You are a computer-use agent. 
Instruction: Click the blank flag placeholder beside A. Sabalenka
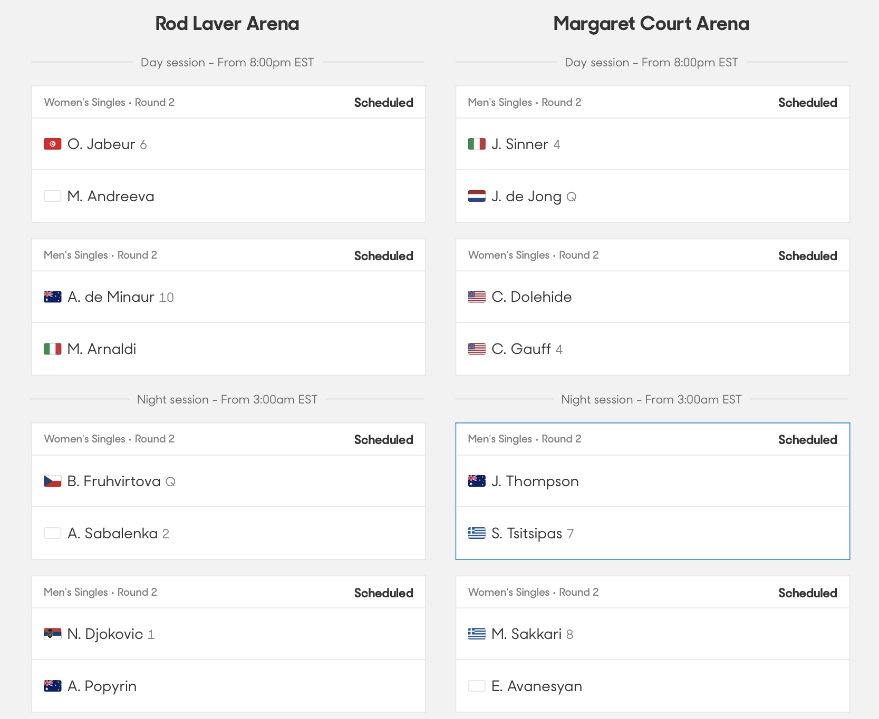point(53,533)
